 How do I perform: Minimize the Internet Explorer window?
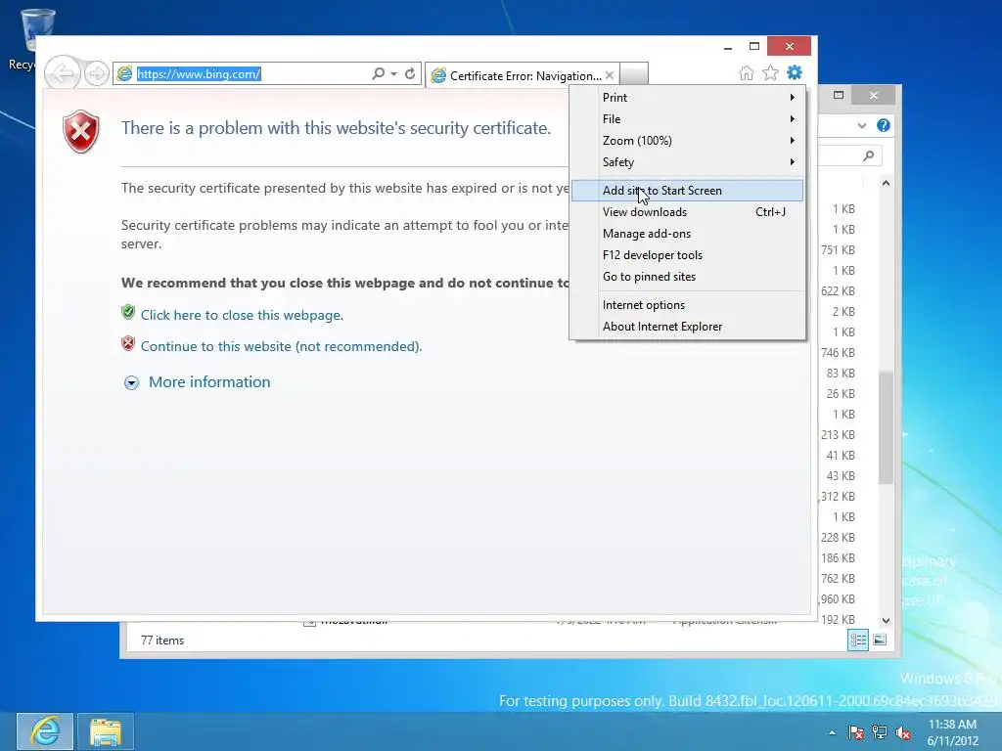[x=728, y=47]
